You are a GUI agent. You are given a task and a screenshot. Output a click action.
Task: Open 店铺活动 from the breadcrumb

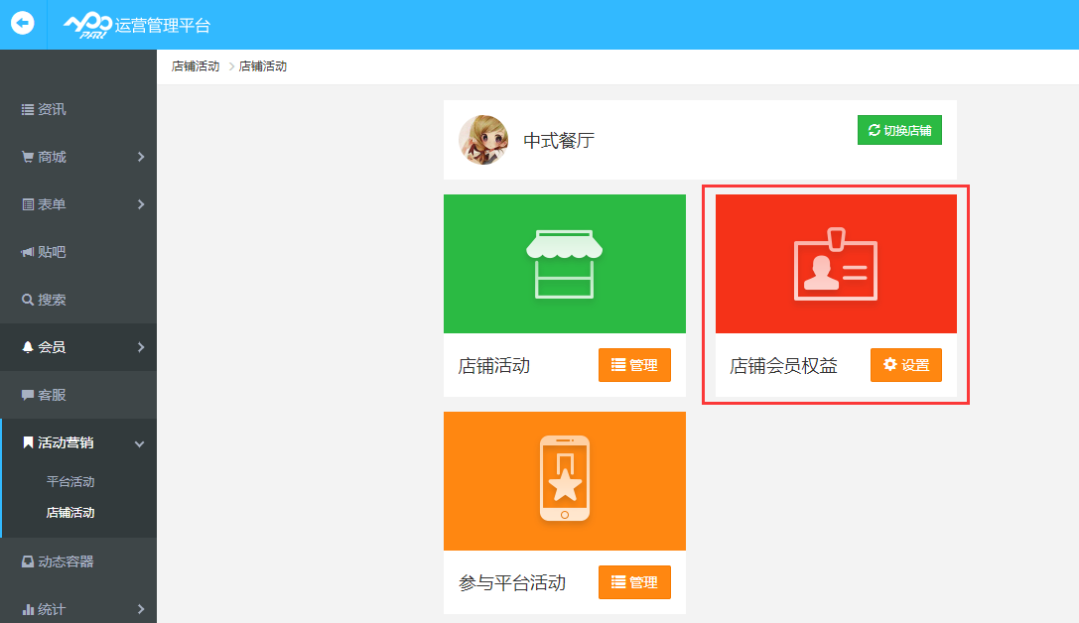tap(195, 65)
